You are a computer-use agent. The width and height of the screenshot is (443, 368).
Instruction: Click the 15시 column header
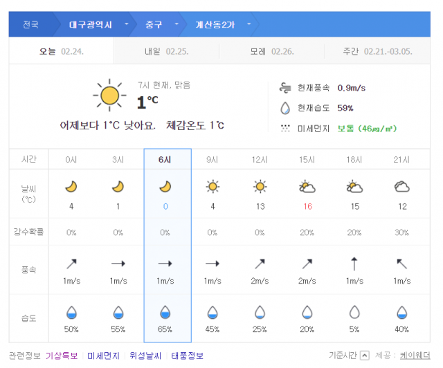pos(307,160)
